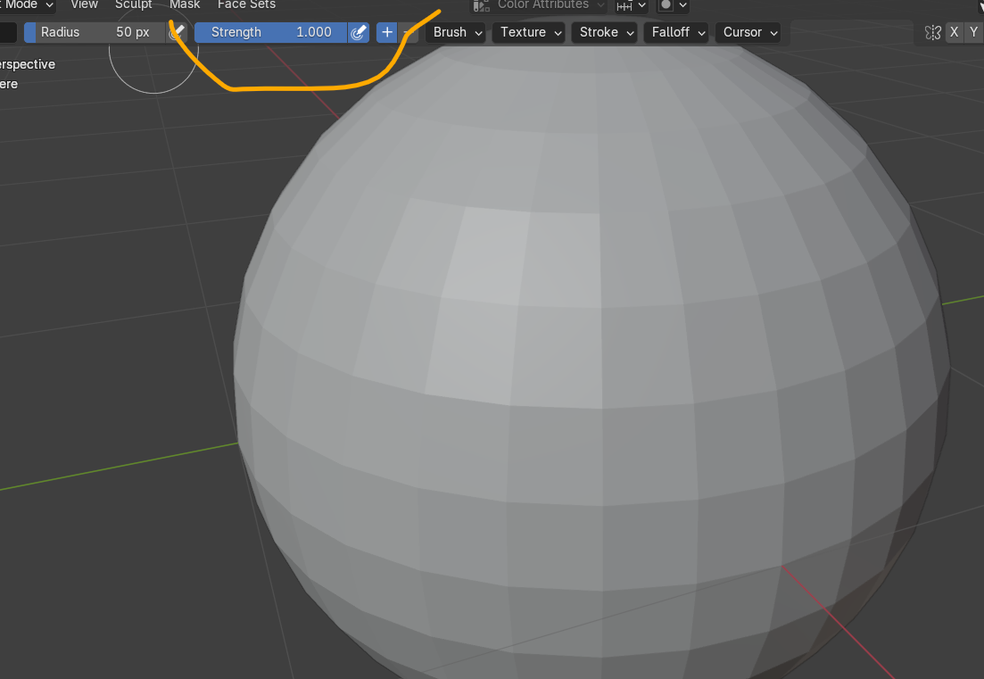Toggle X axis symmetry
This screenshot has height=679, width=984.
pos(954,32)
